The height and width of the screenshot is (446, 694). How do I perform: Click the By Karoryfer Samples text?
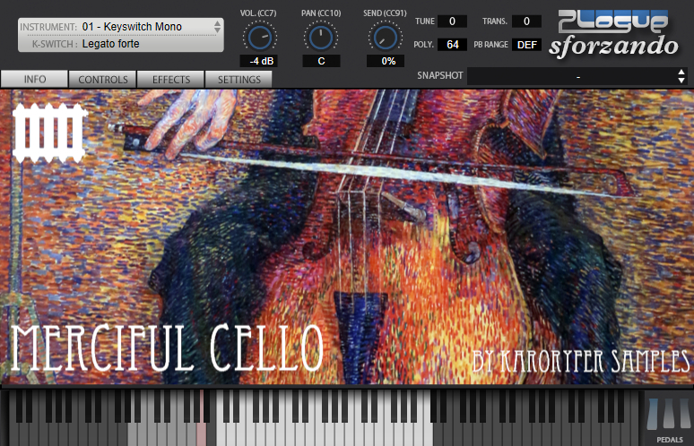pos(581,361)
